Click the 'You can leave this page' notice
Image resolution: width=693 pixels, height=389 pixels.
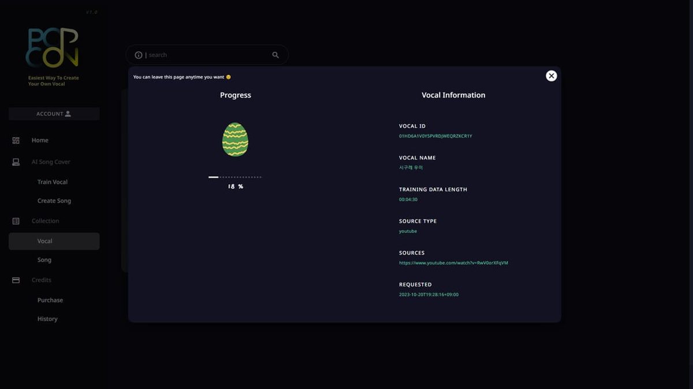(182, 77)
